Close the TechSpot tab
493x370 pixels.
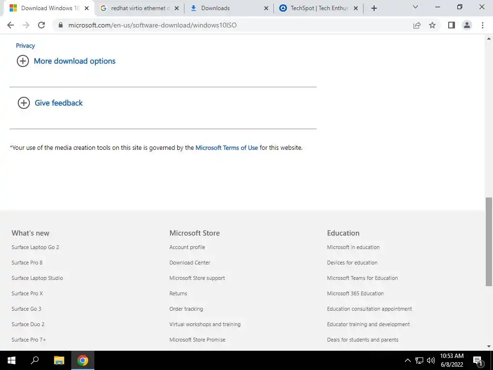pyautogui.click(x=356, y=8)
